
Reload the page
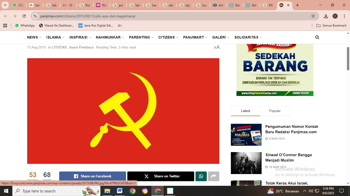click(x=24, y=16)
